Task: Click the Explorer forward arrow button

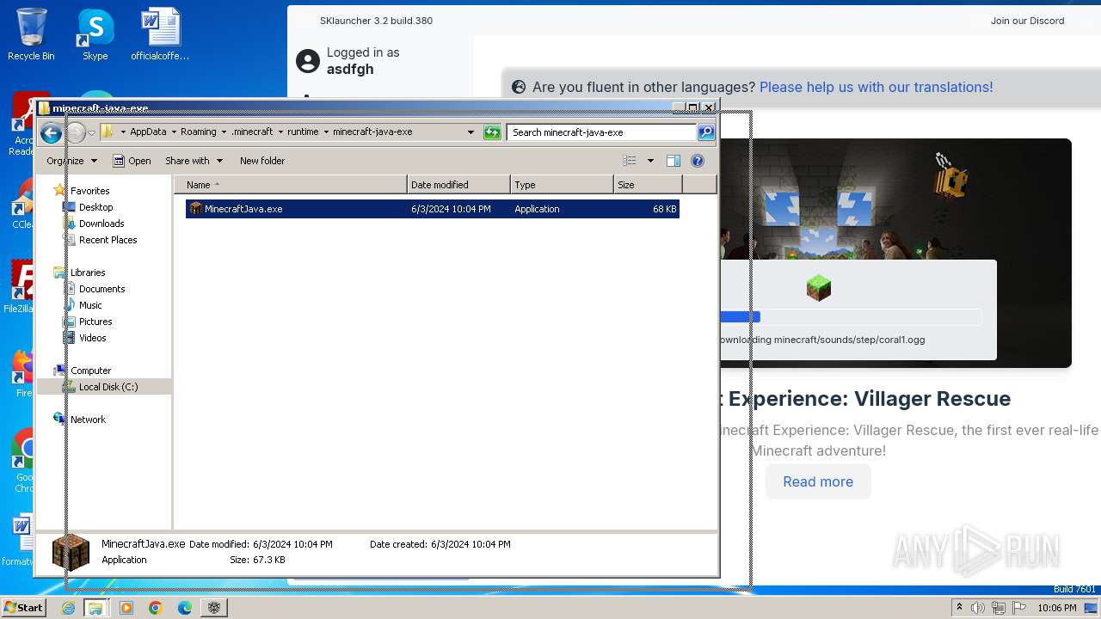Action: coord(76,132)
